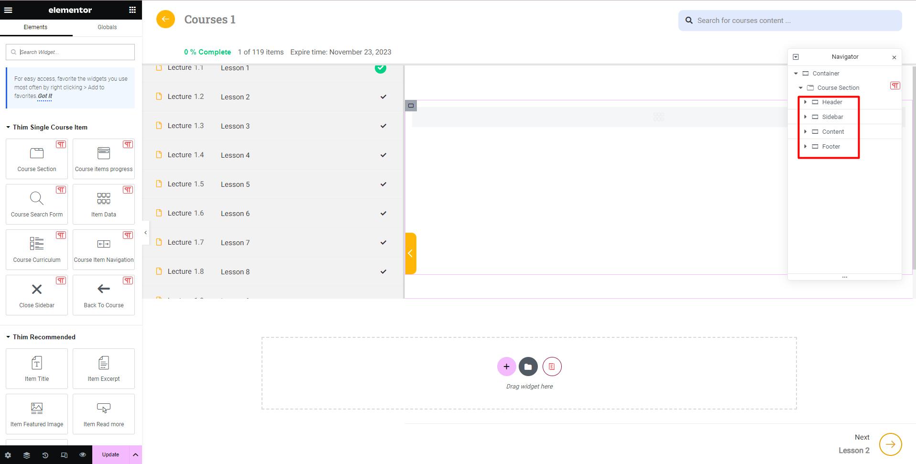Collapse the Thim Single Course Item category
Viewport: 916px width, 464px height.
[x=8, y=127]
